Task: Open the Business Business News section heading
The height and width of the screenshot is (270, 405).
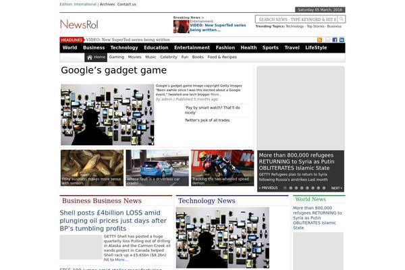Action: tap(102, 200)
